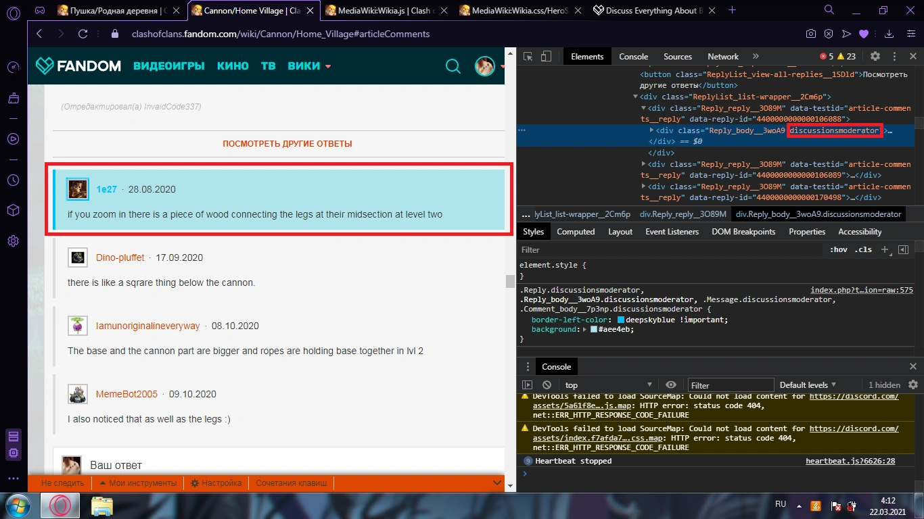Open Settings gear in the Opera sidebar
The width and height of the screenshot is (924, 519).
[x=13, y=241]
